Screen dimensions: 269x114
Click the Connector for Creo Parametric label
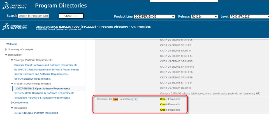(x=114, y=99)
